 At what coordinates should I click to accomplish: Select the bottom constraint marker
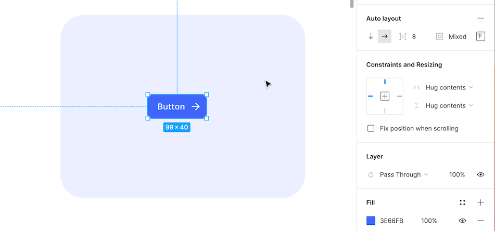(x=385, y=111)
